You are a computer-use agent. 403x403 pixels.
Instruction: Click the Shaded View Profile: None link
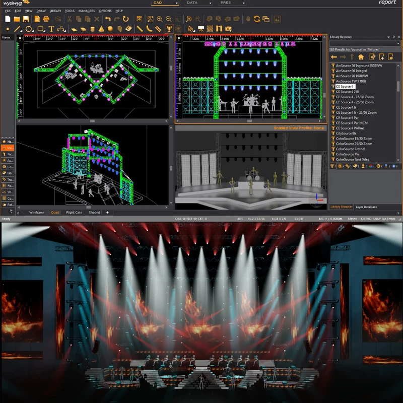click(299, 128)
